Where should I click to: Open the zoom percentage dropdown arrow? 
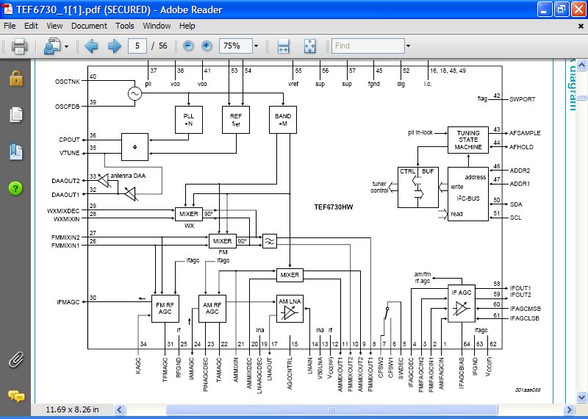tap(256, 46)
